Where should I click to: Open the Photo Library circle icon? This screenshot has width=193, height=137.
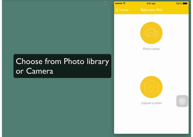[151, 33]
